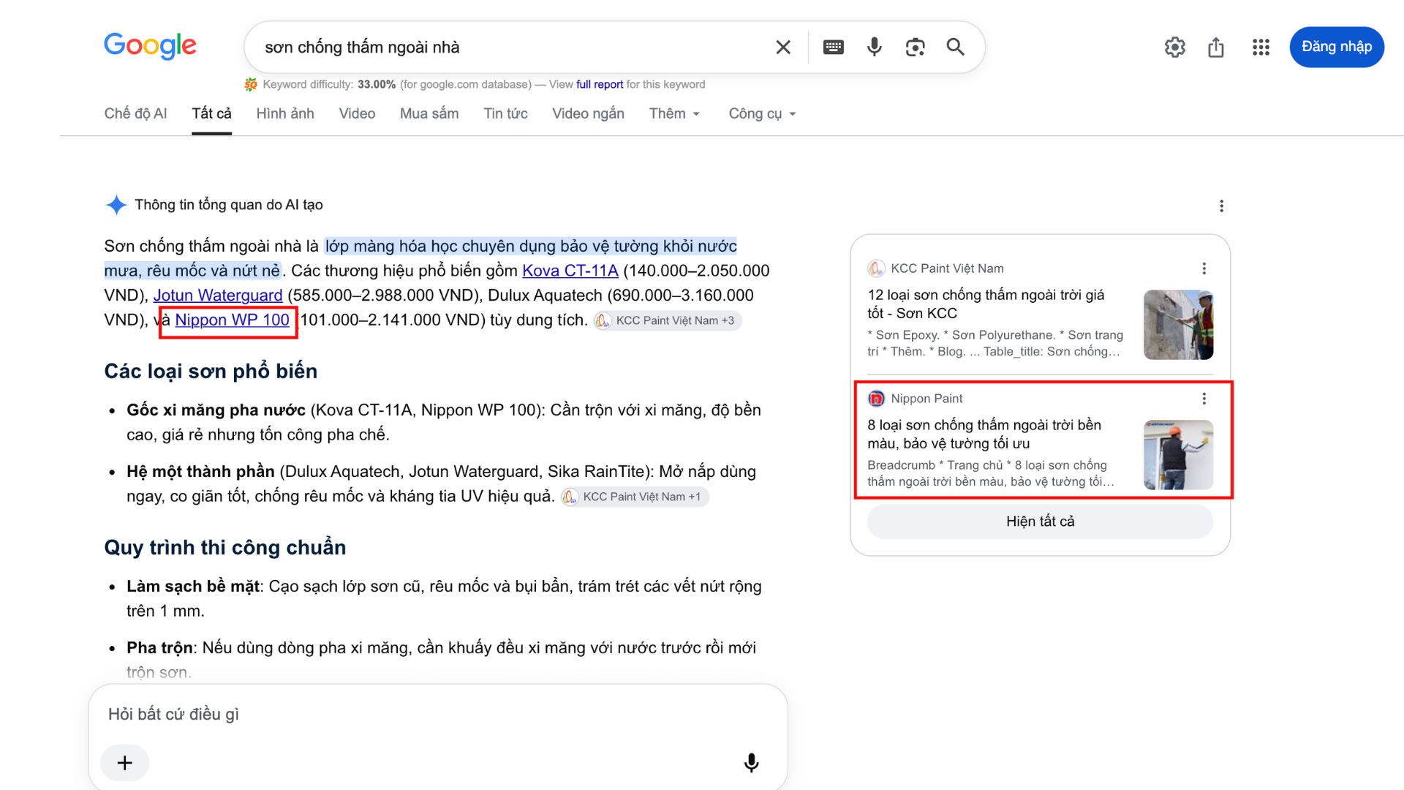Select the Tất cả tab
The image size is (1404, 790).
(x=211, y=113)
